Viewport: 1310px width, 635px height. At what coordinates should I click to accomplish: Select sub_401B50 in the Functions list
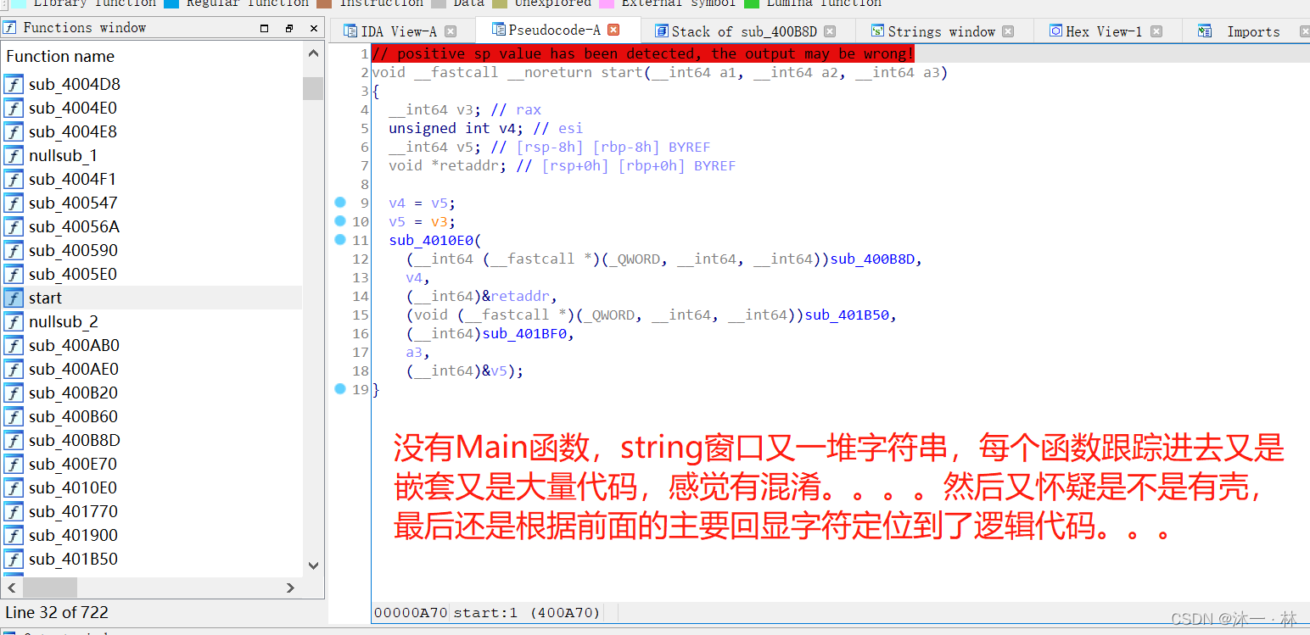153,559
